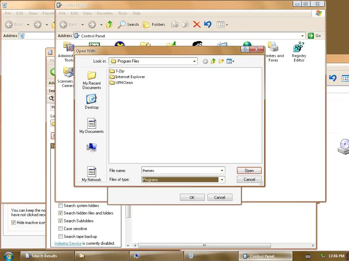
Task: Open Control Panel Tools menu
Action: click(x=123, y=13)
